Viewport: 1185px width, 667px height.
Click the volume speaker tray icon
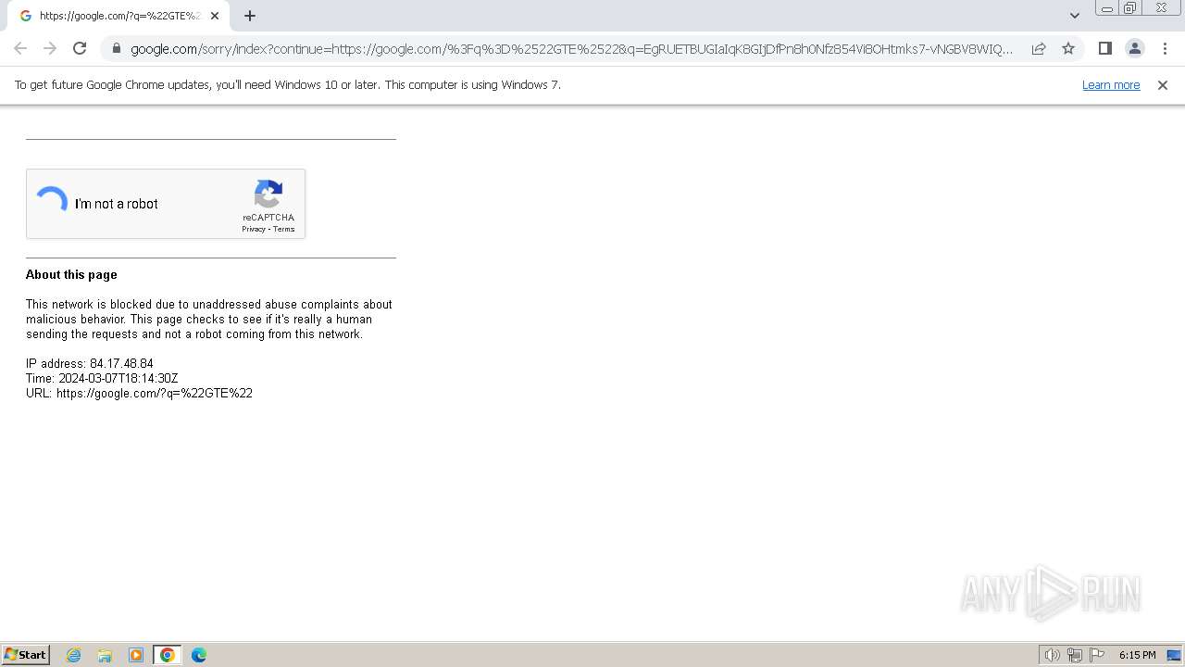pyautogui.click(x=1053, y=655)
